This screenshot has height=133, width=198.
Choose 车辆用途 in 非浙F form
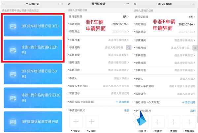pyautogui.click(x=165, y=70)
